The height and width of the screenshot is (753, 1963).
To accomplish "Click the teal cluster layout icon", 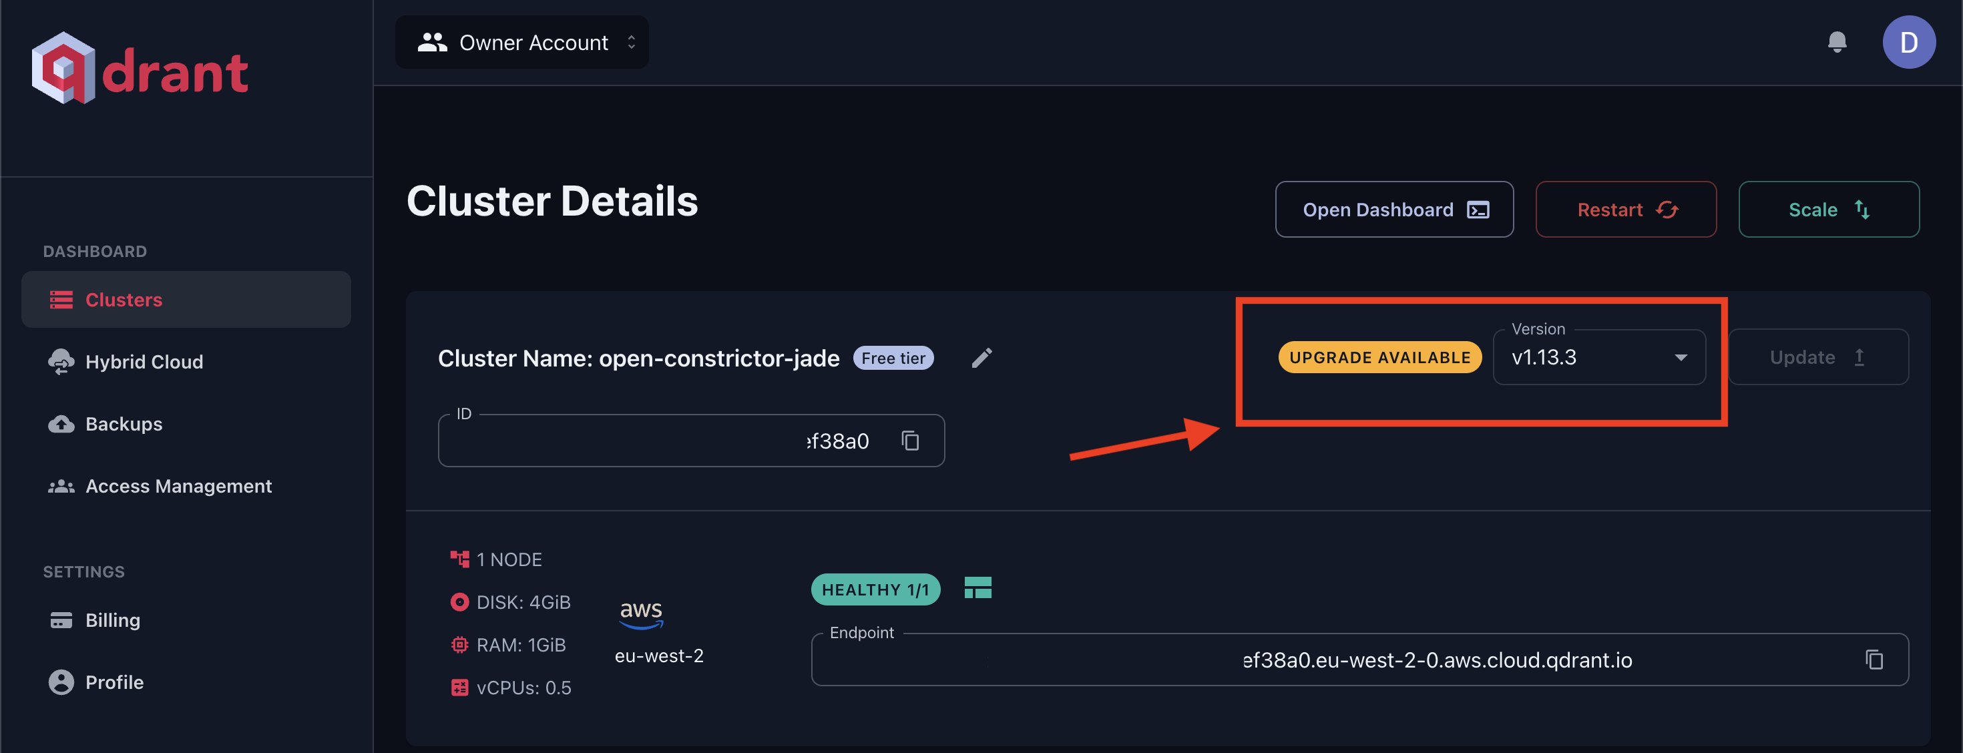I will [977, 588].
